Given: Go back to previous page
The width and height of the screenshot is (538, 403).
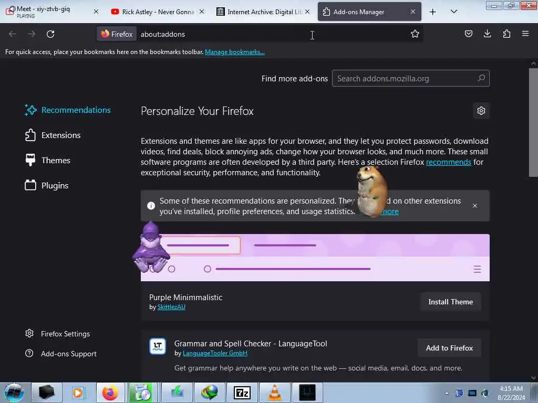Looking at the screenshot, I should coord(13,34).
